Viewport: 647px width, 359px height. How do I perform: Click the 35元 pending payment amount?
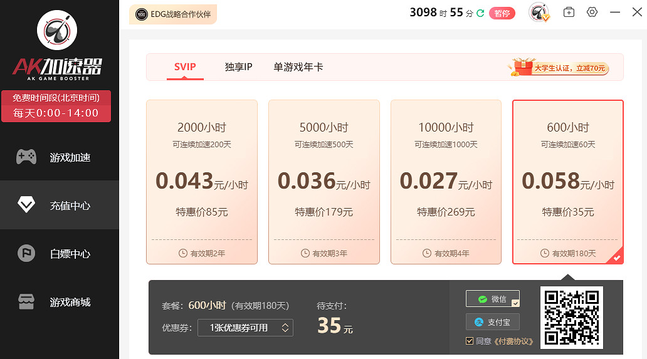[335, 326]
